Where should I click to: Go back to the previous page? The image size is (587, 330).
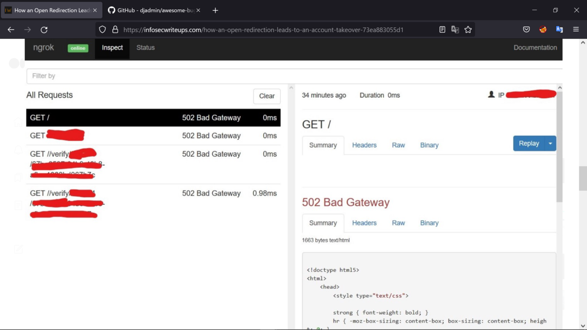[11, 30]
